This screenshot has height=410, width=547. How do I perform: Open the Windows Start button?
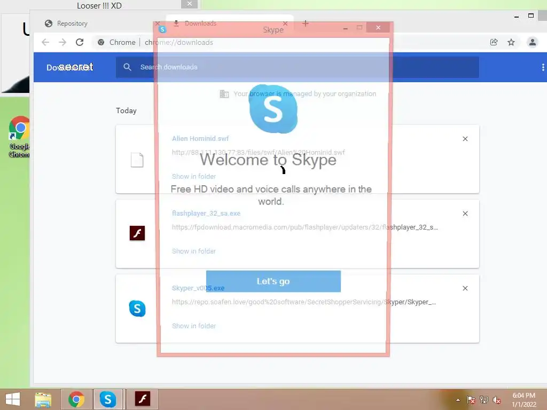13,399
